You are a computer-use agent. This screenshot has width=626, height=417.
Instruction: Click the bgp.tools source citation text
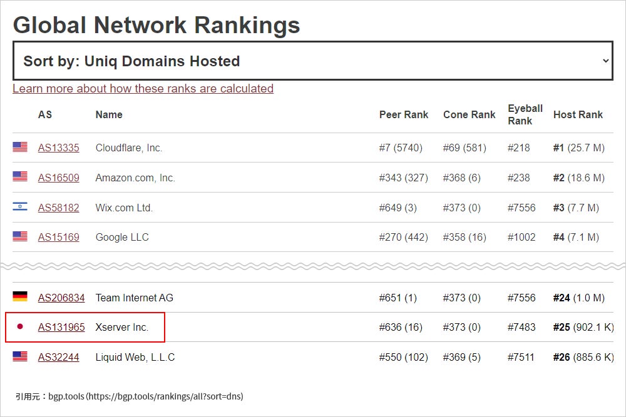tap(130, 396)
